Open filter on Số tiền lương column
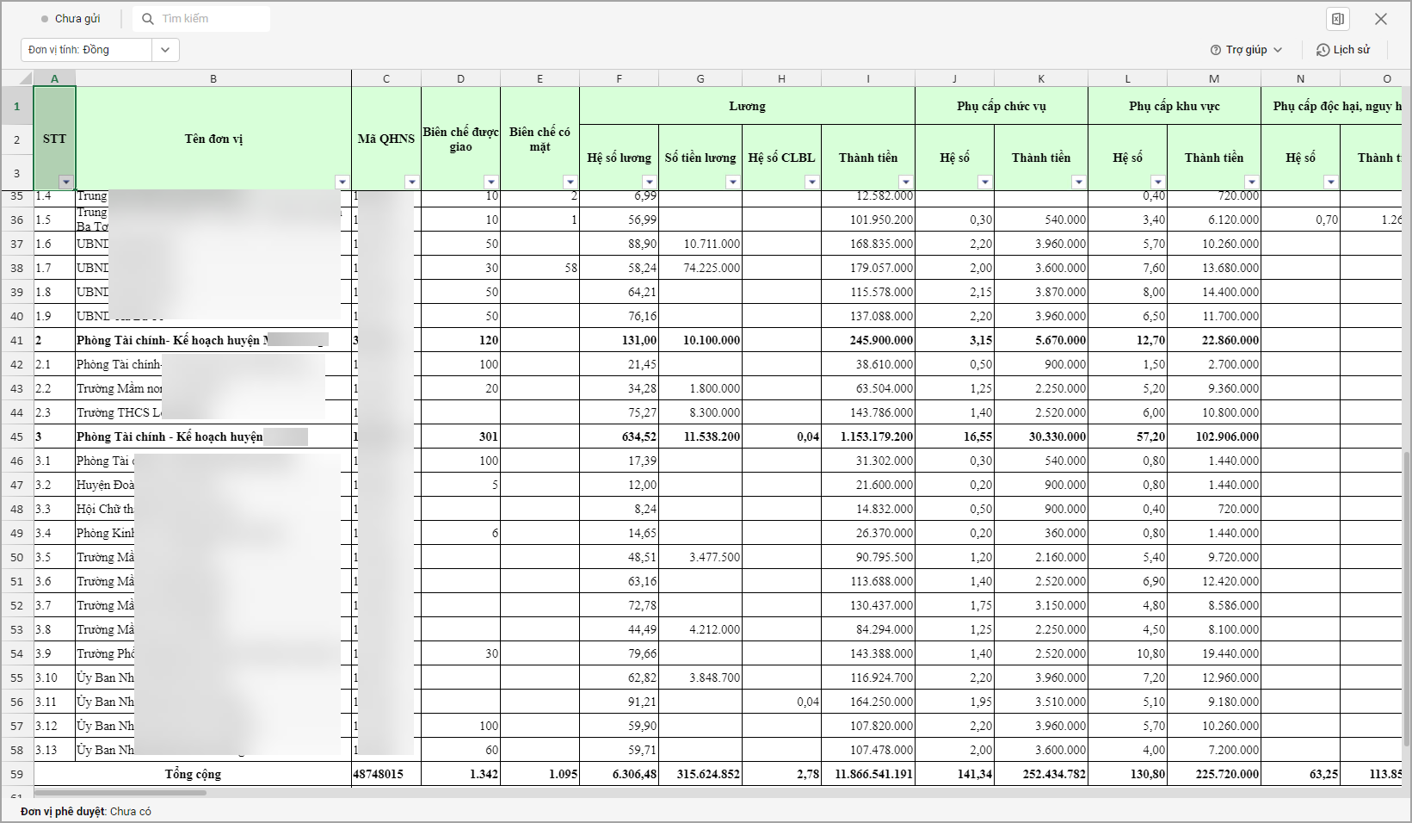The width and height of the screenshot is (1412, 823). pos(732,182)
